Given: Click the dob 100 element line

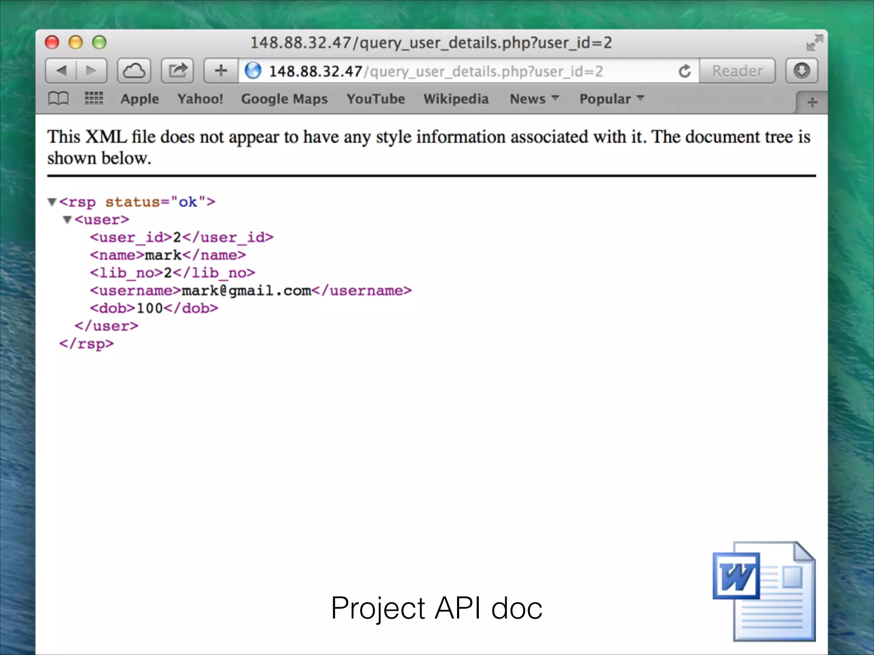Looking at the screenshot, I should (154, 308).
